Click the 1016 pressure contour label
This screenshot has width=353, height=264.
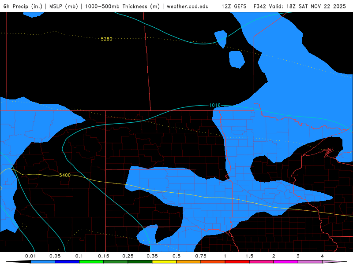click(215, 105)
